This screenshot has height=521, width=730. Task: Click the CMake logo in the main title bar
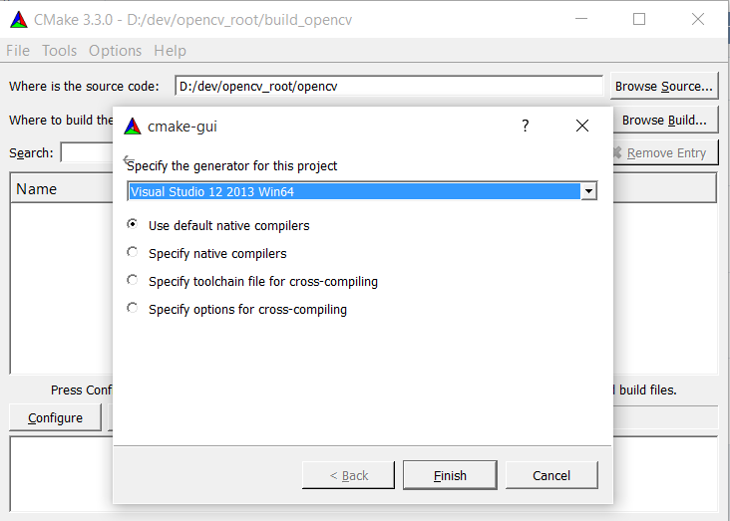point(18,19)
